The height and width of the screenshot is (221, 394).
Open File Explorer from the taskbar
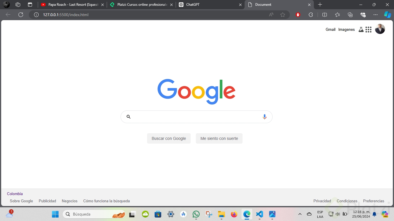click(x=222, y=214)
